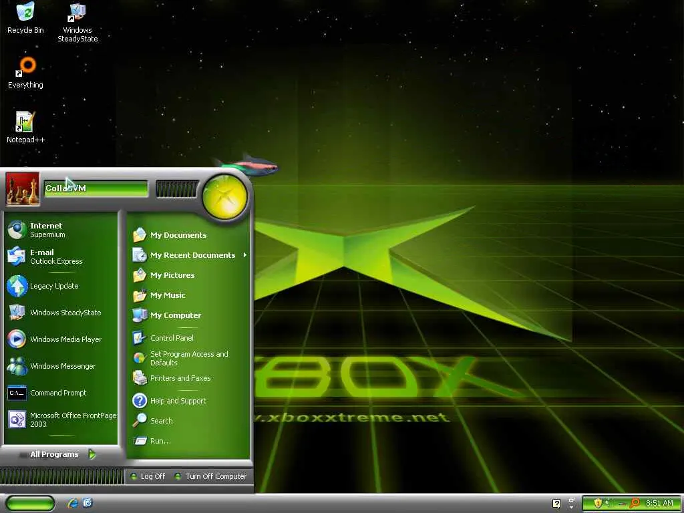Launch Supermium from the Internet entry
The height and width of the screenshot is (513, 684).
pyautogui.click(x=61, y=230)
